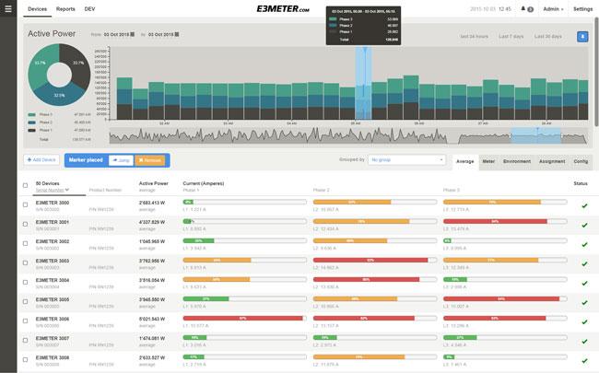Show the last 24 hours
The height and width of the screenshot is (373, 599).
pos(474,36)
